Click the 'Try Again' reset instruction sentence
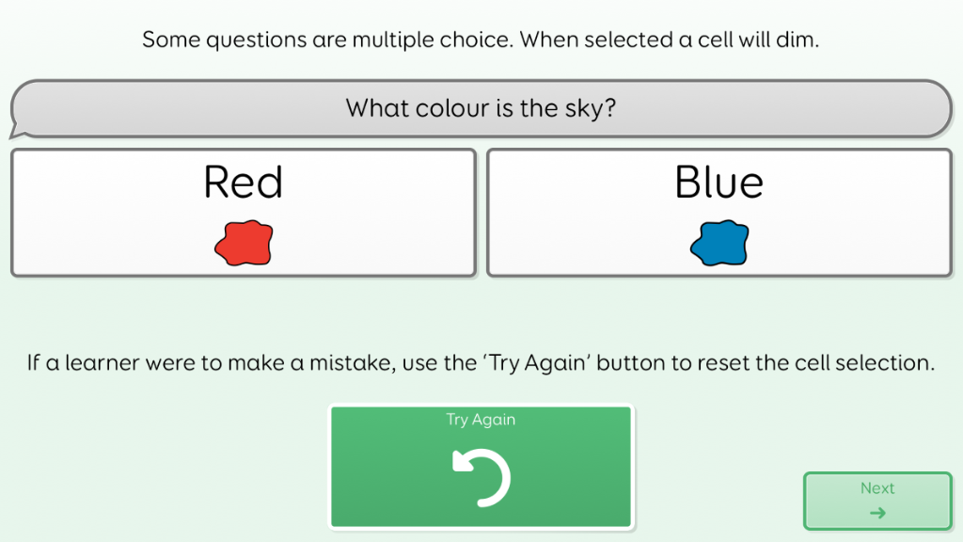963x542 pixels. point(481,363)
